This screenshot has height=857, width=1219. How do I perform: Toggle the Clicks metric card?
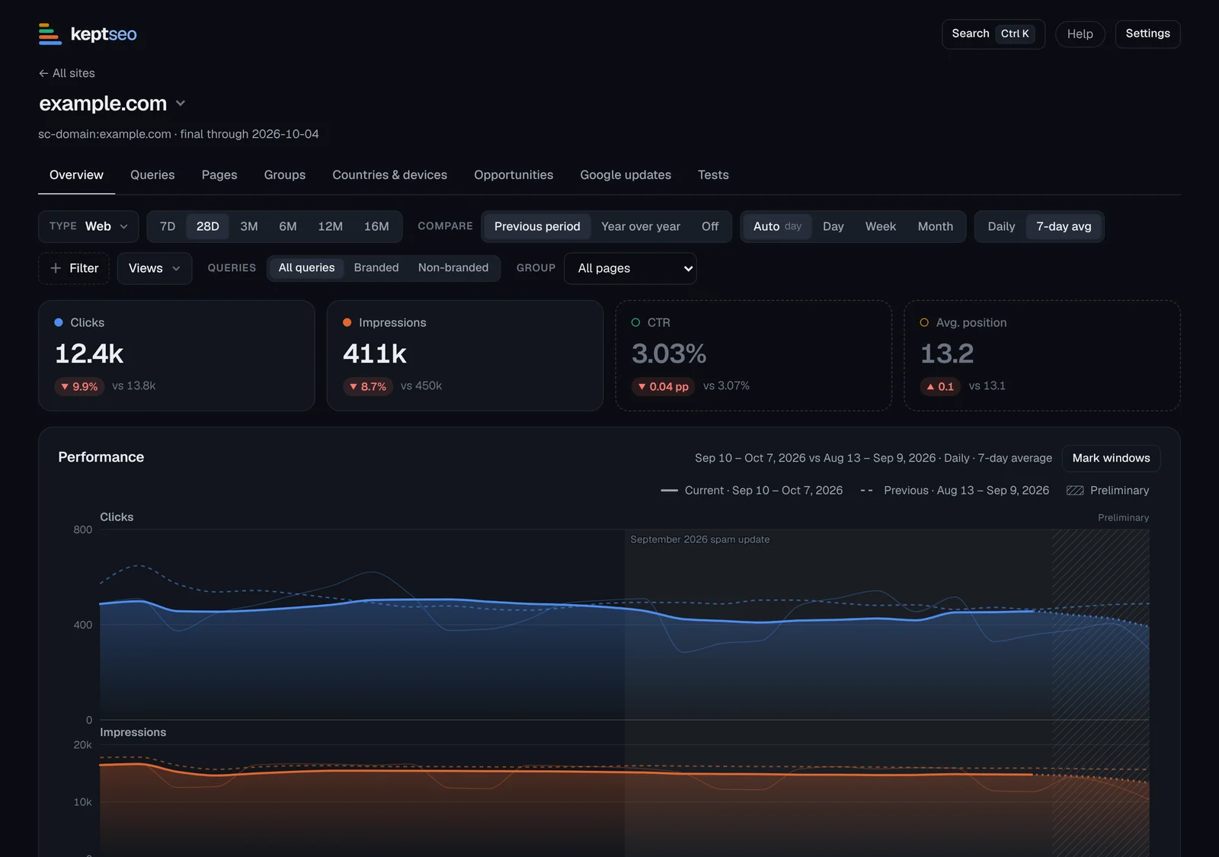click(177, 356)
